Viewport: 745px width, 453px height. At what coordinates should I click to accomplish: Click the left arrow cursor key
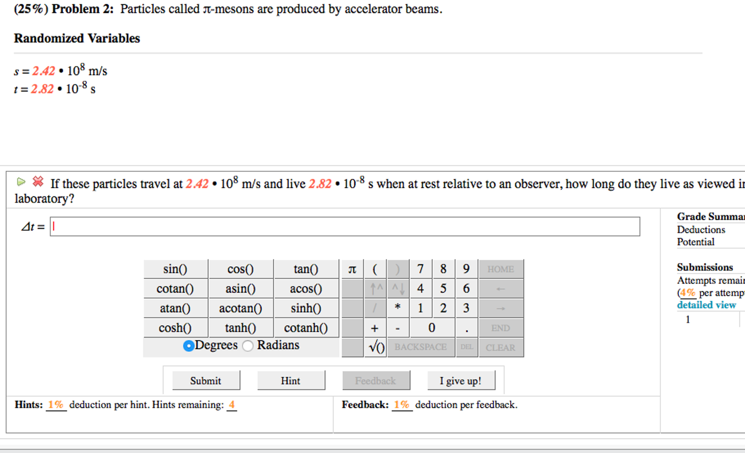(501, 289)
